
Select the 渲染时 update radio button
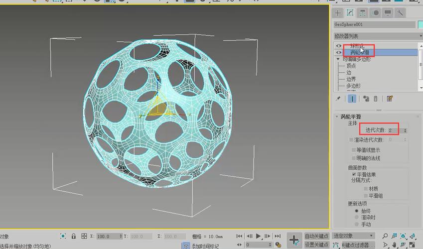[x=357, y=217]
